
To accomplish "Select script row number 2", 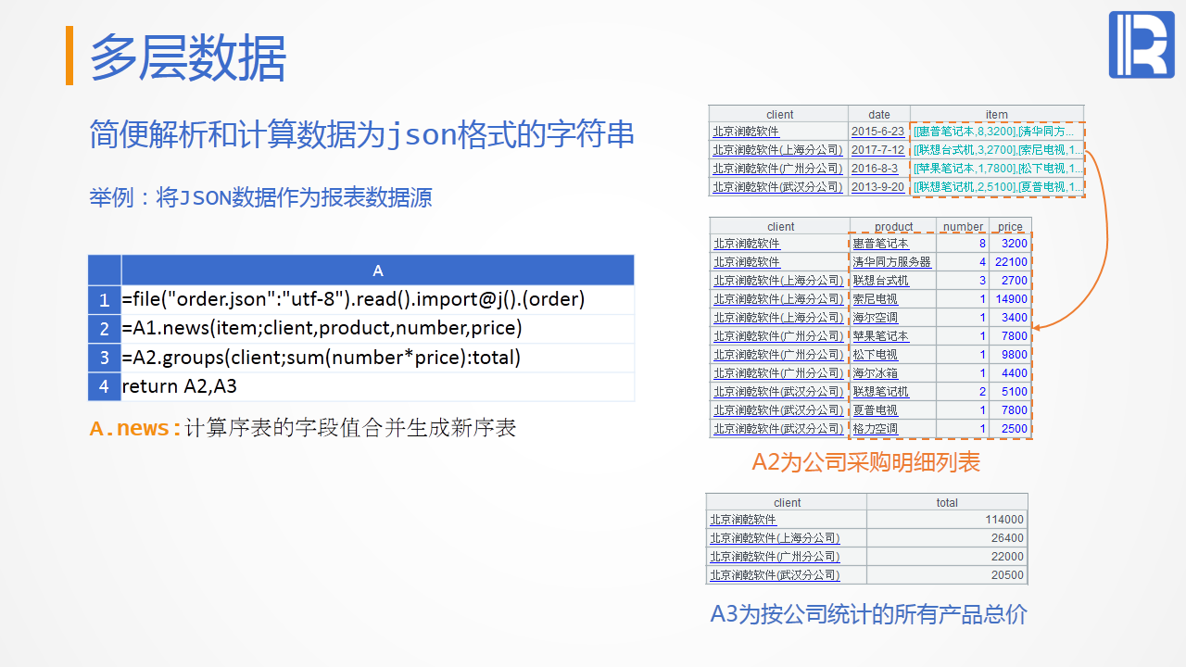I will [x=105, y=329].
